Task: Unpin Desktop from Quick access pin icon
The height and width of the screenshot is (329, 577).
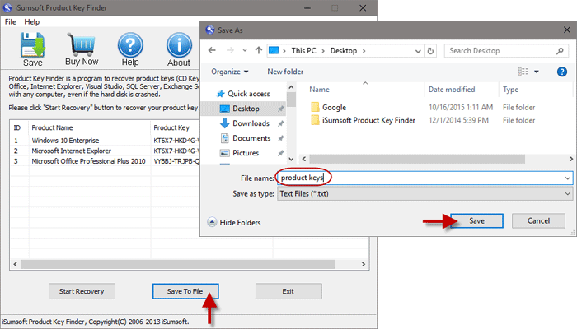Action: pos(280,109)
